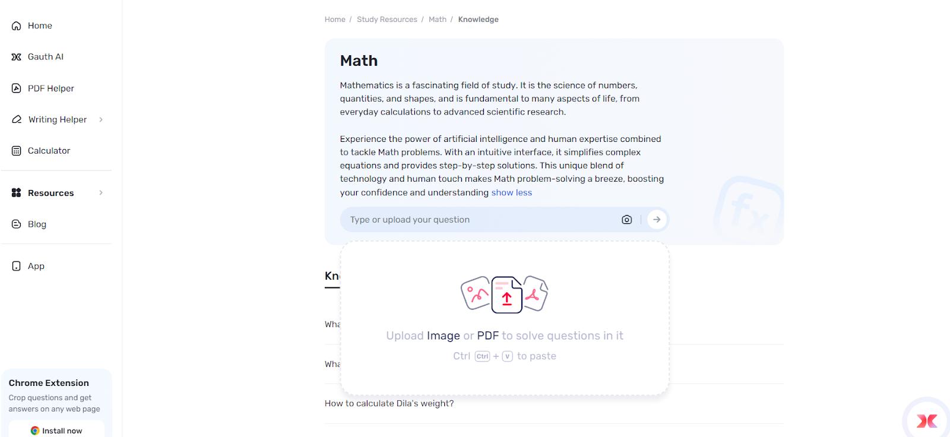Image resolution: width=950 pixels, height=437 pixels.
Task: Click the App icon in the sidebar
Action: point(15,265)
